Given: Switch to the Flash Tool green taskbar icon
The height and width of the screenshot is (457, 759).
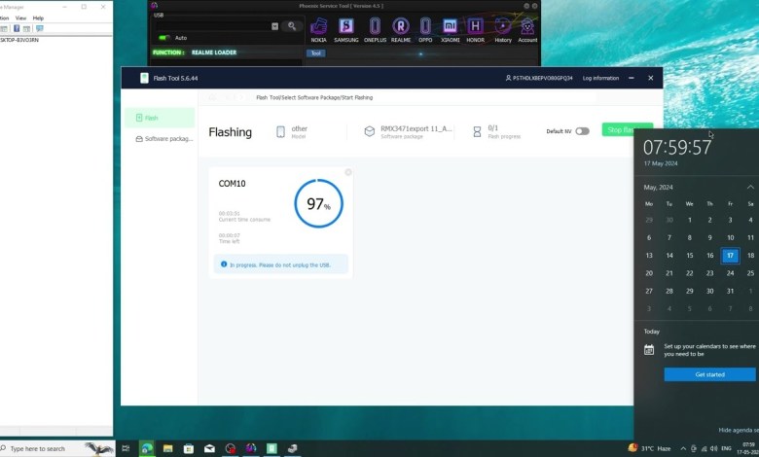Looking at the screenshot, I should point(271,448).
